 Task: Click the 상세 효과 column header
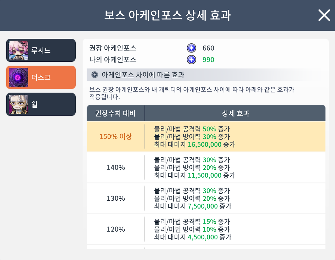236,113
